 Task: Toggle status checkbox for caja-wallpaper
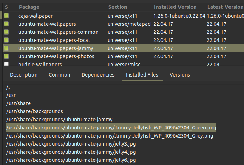pos(6,16)
